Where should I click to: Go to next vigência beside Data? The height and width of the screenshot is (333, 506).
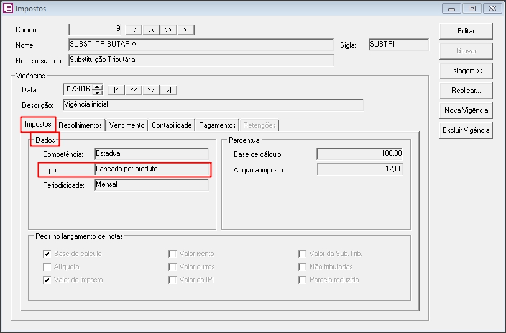[x=151, y=90]
